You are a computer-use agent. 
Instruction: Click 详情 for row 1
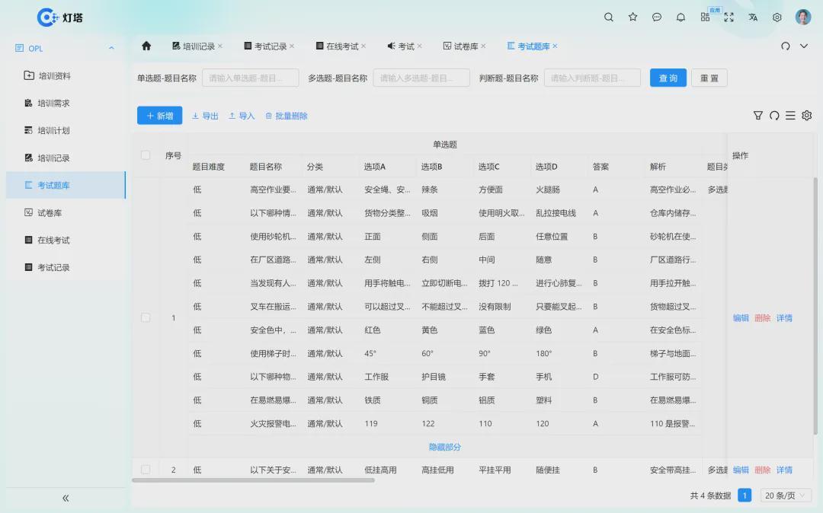click(x=784, y=318)
